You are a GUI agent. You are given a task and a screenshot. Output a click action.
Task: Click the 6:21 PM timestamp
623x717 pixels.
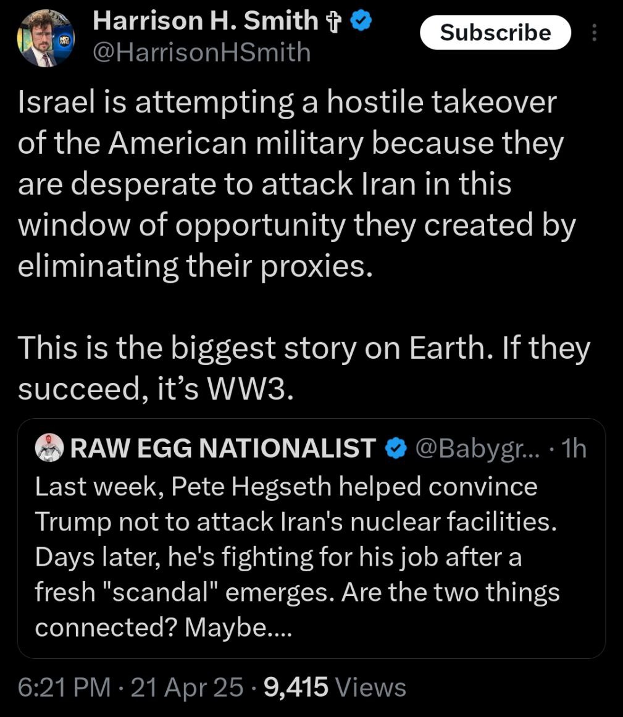pos(64,687)
